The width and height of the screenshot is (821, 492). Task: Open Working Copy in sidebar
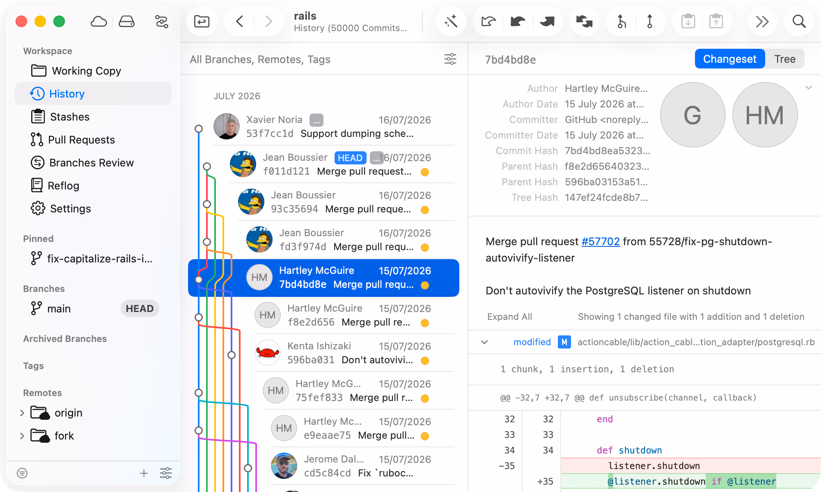point(93,71)
